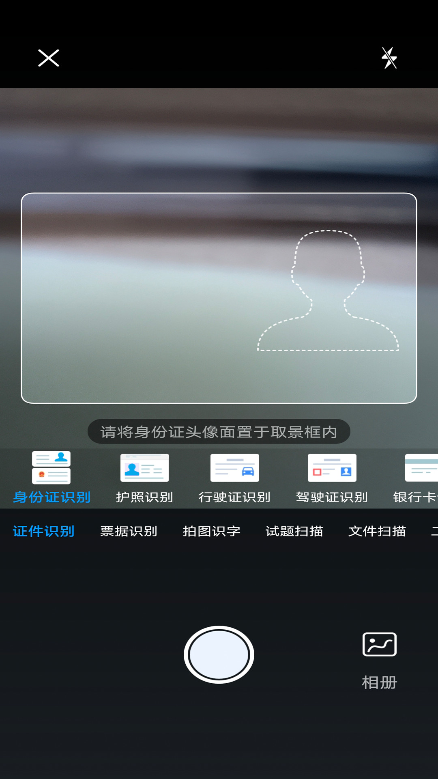Switch to 证件识别 tab
Screen dimensions: 438x779
click(x=43, y=531)
